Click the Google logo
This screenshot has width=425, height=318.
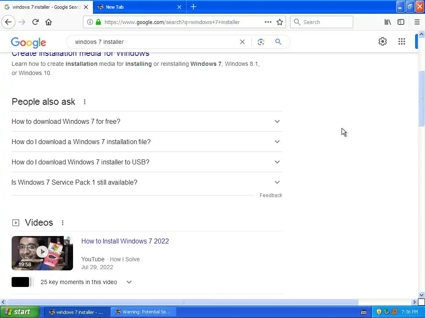tap(29, 43)
